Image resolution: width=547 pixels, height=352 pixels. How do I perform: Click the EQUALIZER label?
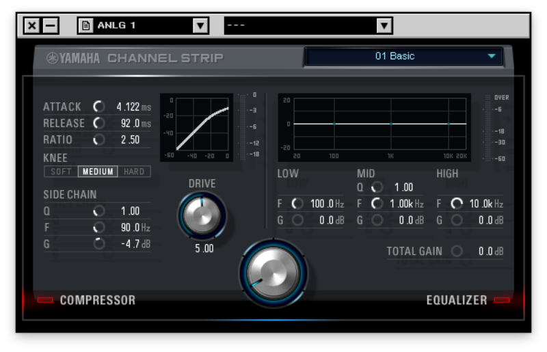[457, 300]
